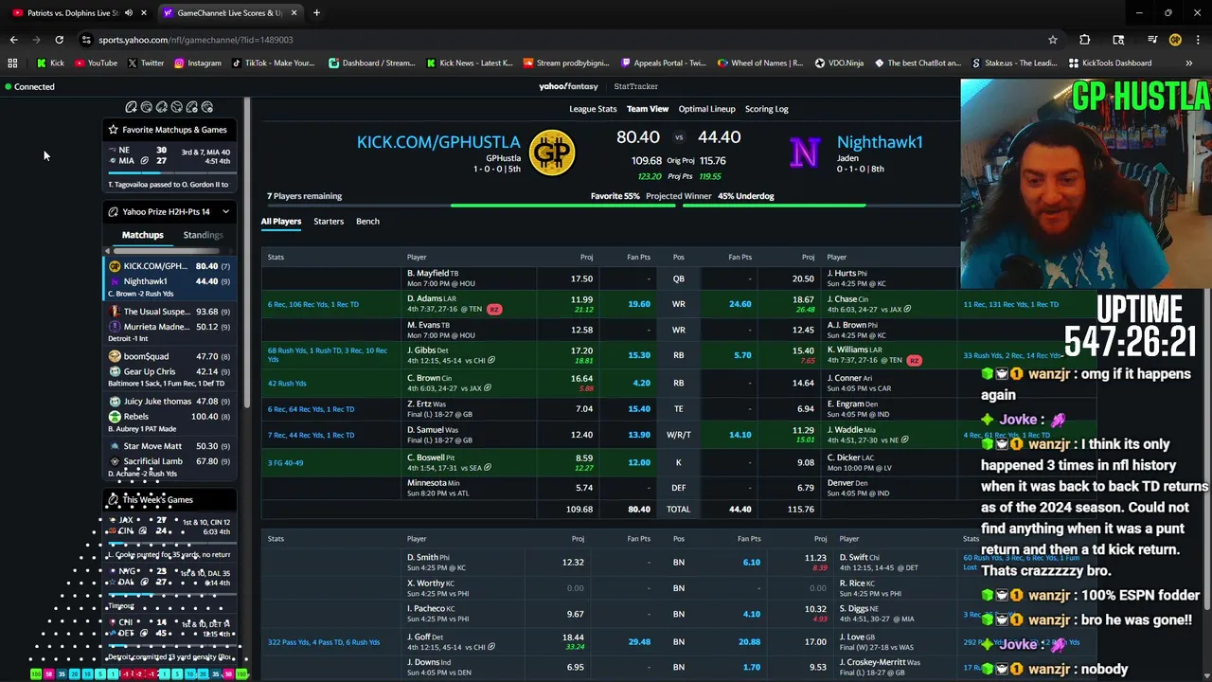Screen dimensions: 1212x682
Task: Switch to GameChannel Live Scores browser tab
Action: tap(230, 13)
